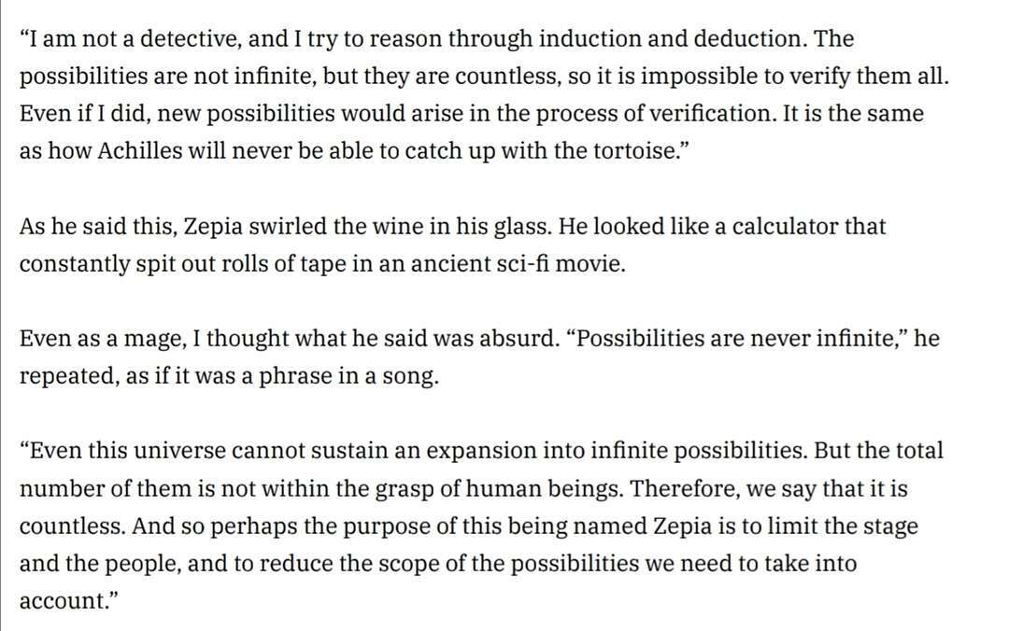Click "Zepia" in "Zepia swirled the wine"
Image resolution: width=1009 pixels, height=631 pixels.
213,227
